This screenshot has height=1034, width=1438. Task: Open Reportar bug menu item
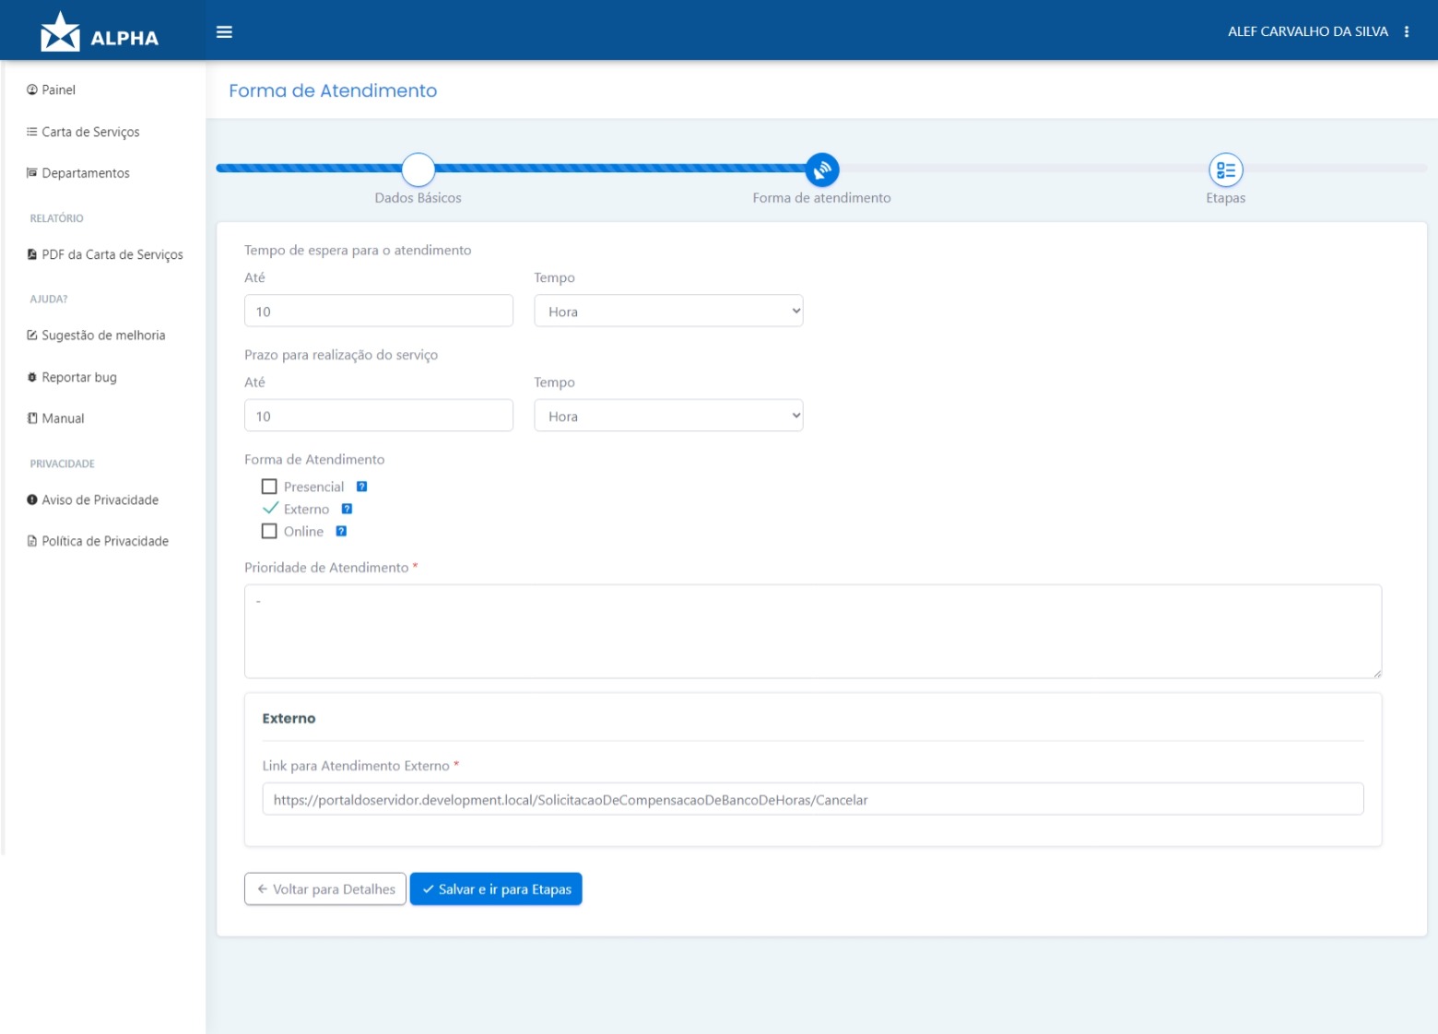[x=79, y=377]
